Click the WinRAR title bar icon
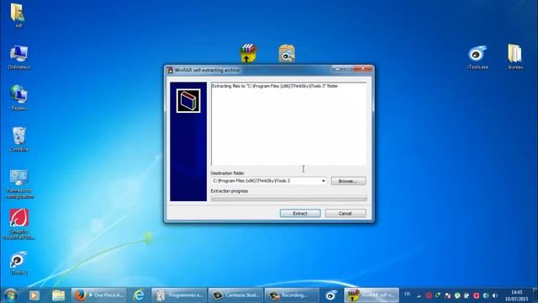Viewport: 538px width, 303px height. pyautogui.click(x=170, y=70)
